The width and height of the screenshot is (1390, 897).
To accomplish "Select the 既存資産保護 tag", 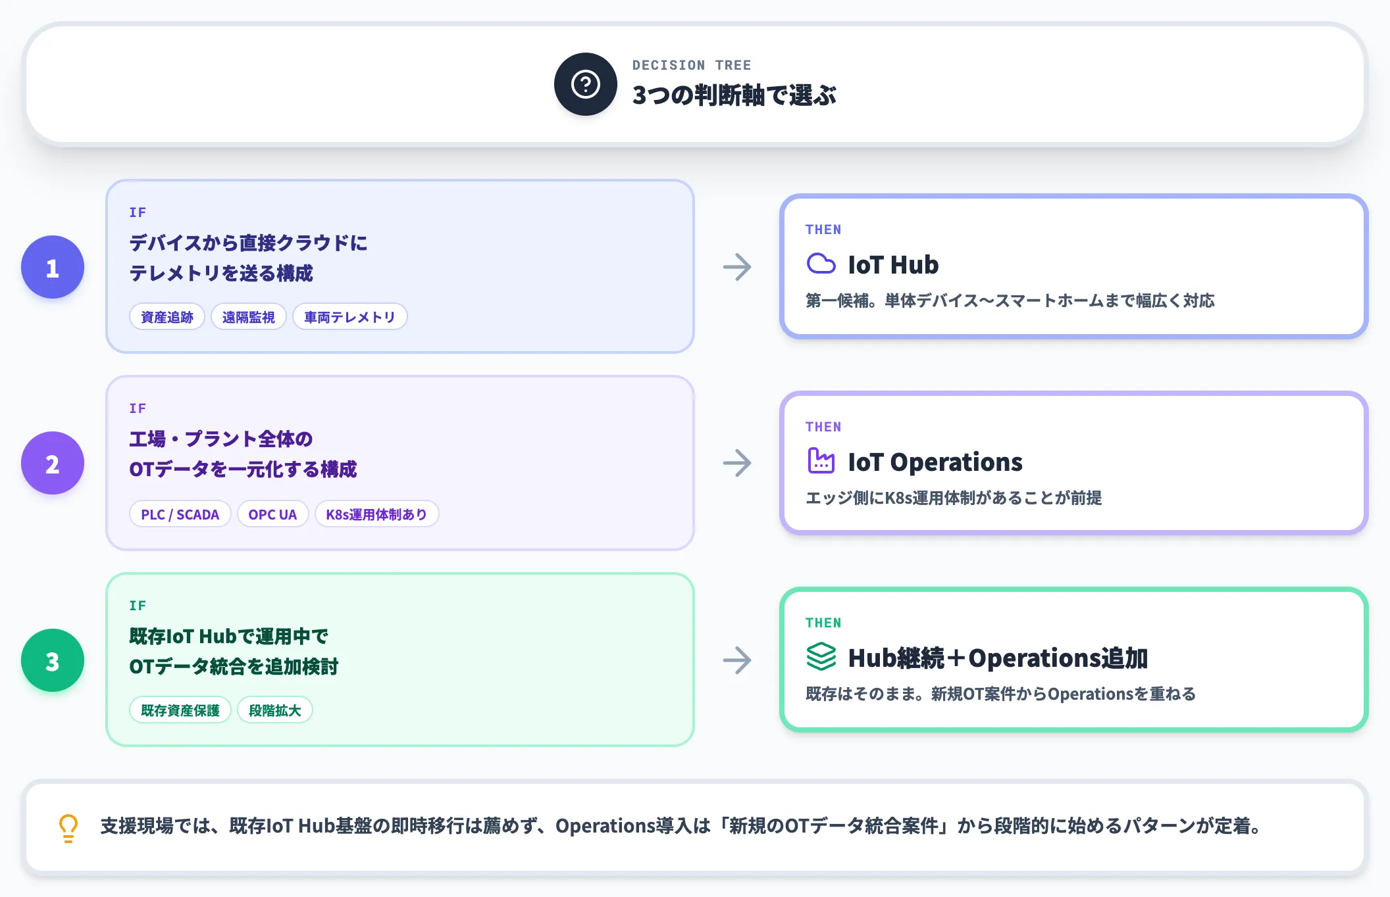I will [180, 710].
